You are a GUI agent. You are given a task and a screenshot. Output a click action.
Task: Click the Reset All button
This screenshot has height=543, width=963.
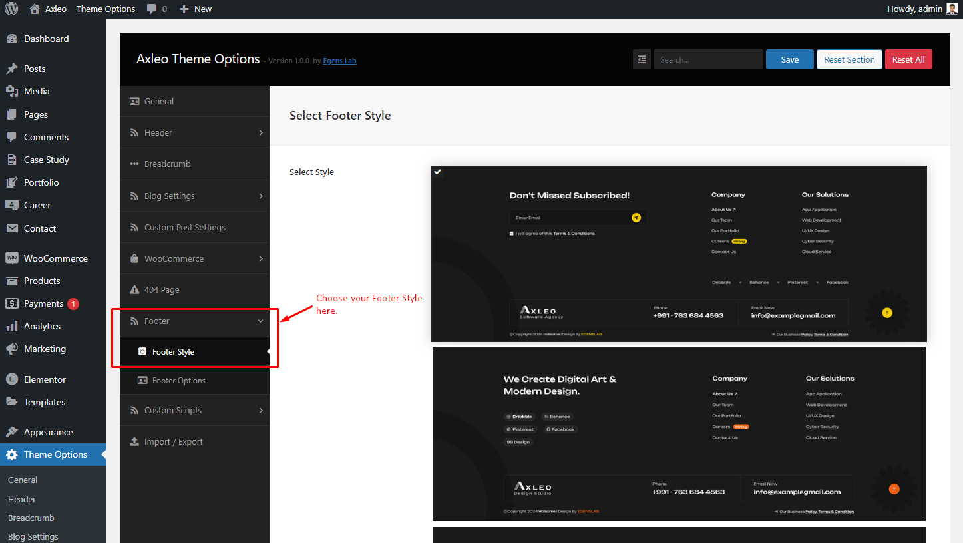pos(908,59)
